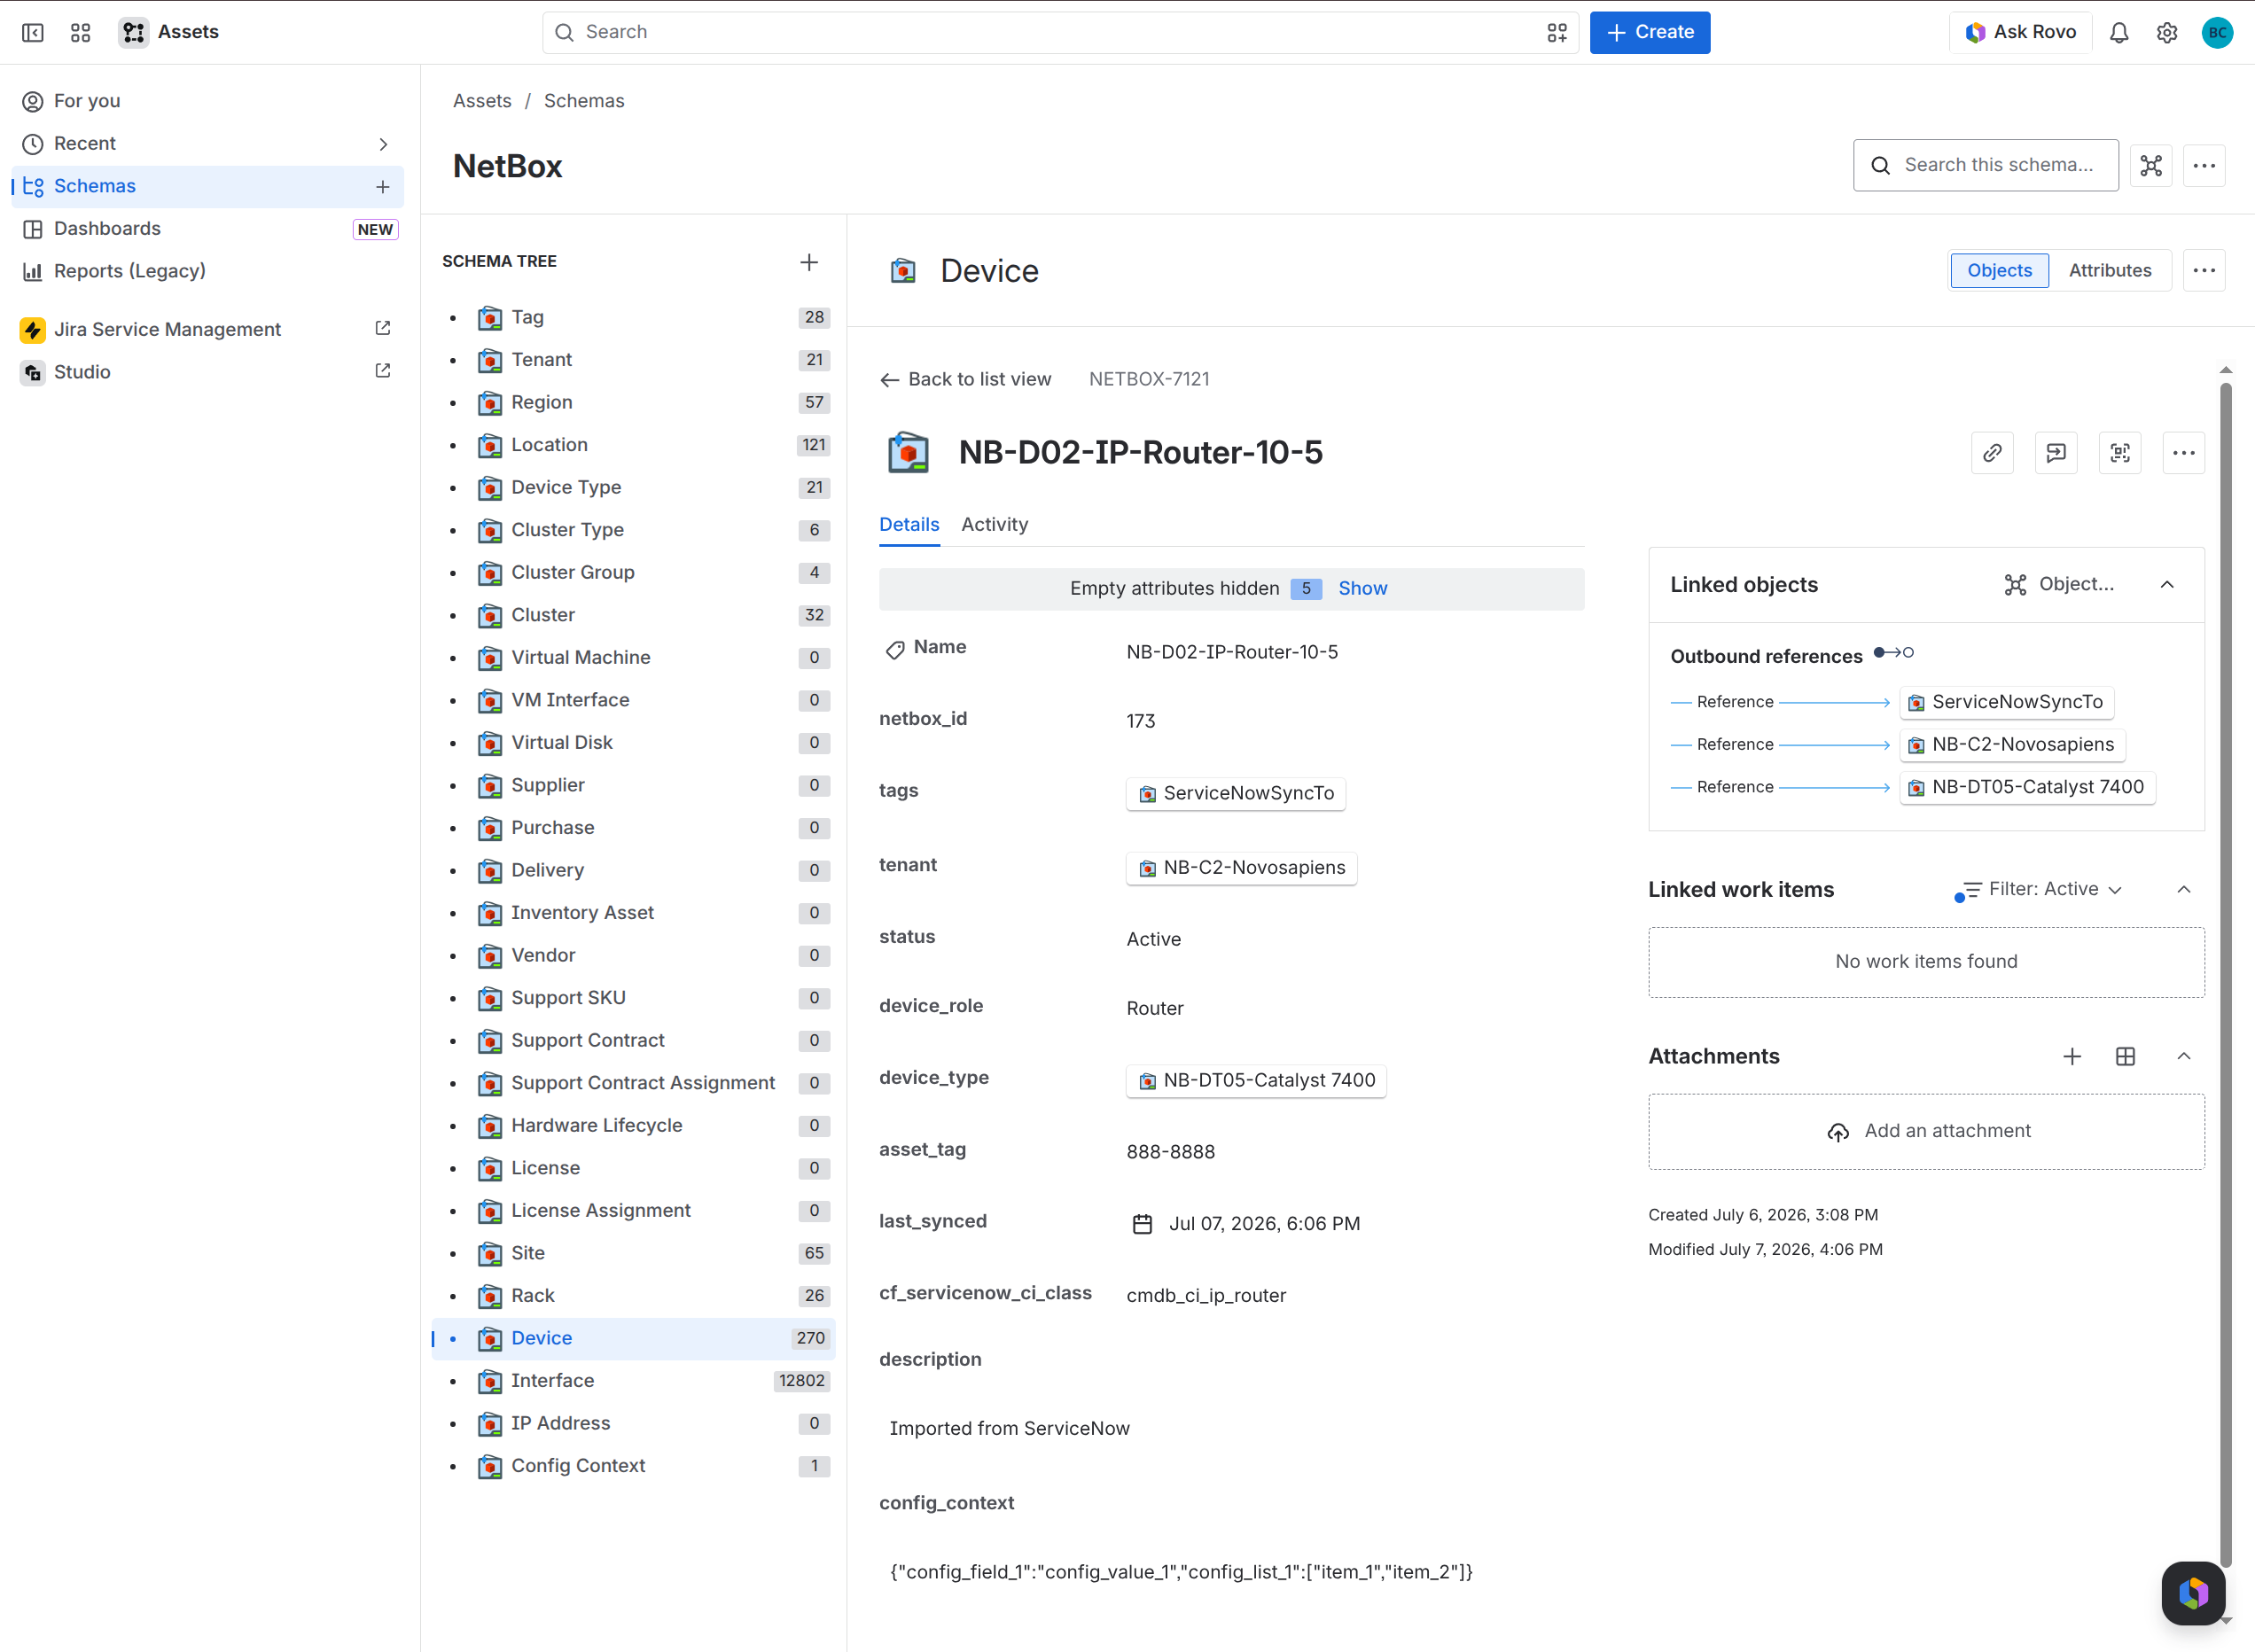Image resolution: width=2255 pixels, height=1652 pixels.
Task: Select Tag in schema tree
Action: (x=634, y=318)
